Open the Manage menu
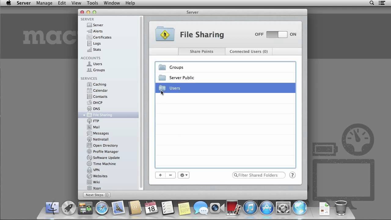 coord(44,3)
